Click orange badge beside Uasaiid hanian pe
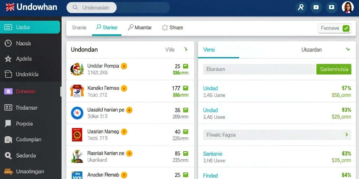The width and height of the screenshot is (359, 179). point(129,110)
